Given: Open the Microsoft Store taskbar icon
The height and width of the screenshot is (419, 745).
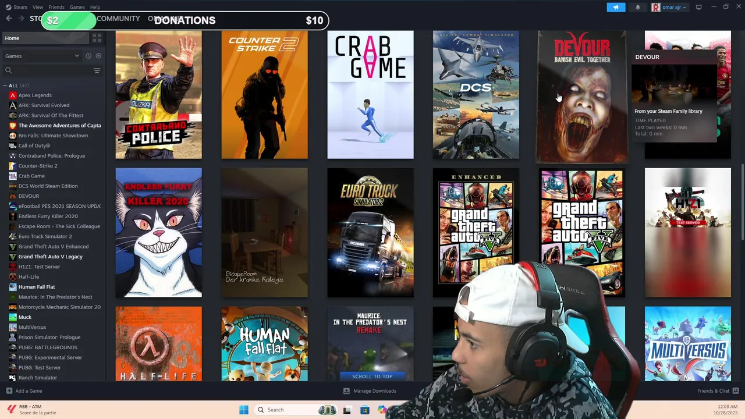Looking at the screenshot, I should coord(365,410).
